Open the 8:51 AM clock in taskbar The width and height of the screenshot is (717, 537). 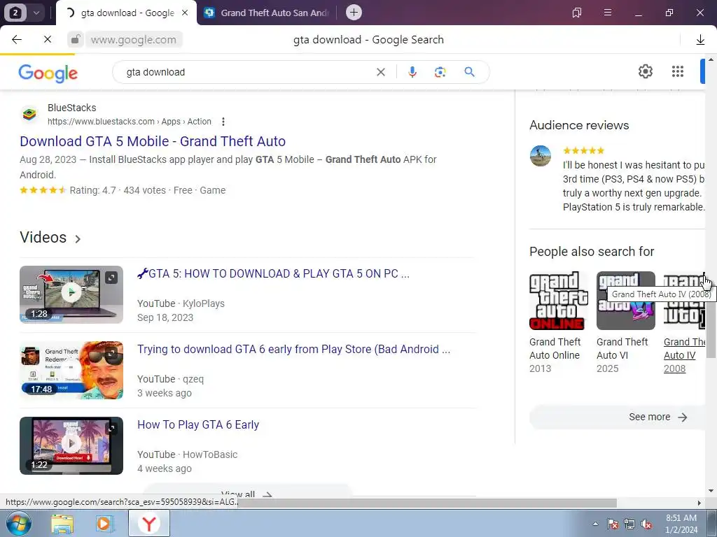tap(681, 524)
